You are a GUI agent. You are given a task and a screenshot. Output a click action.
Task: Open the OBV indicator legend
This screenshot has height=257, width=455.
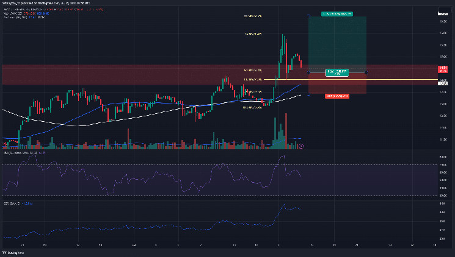pyautogui.click(x=18, y=203)
